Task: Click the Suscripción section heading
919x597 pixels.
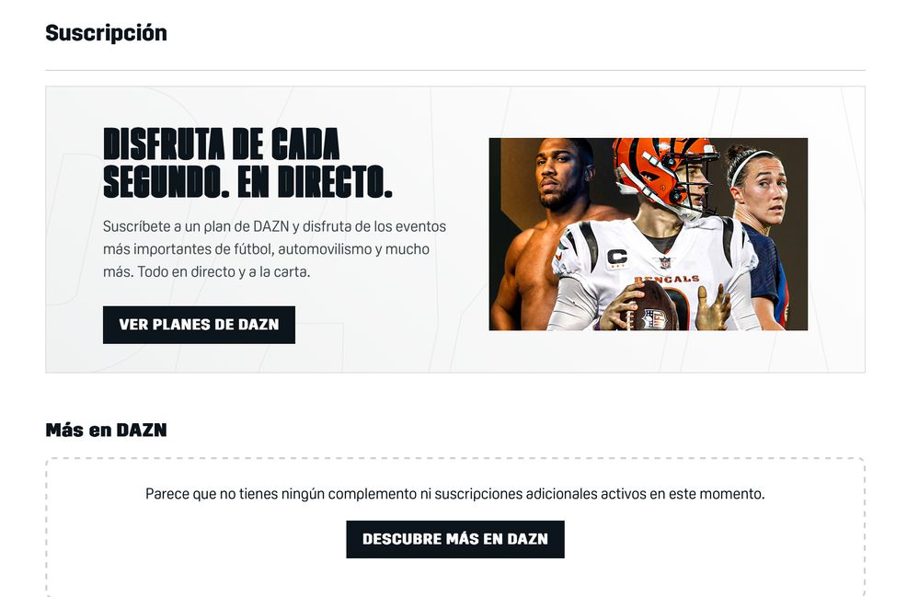Action: 106,33
